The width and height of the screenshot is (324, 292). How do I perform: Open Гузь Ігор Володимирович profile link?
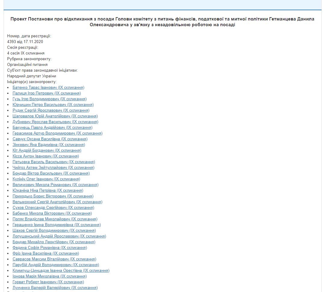[x=49, y=99]
